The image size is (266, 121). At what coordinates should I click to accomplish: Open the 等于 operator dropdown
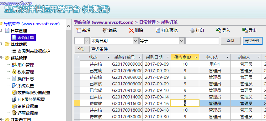tap(182, 41)
